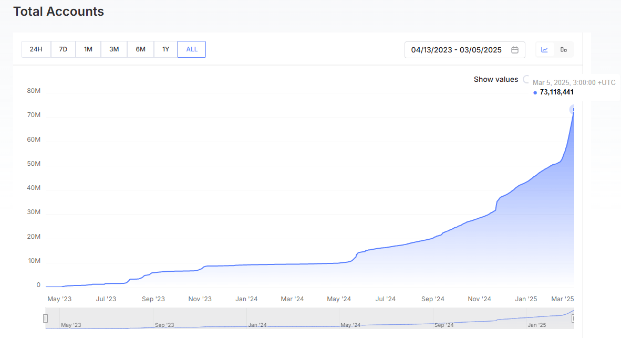Select the 7D time range
Image resolution: width=621 pixels, height=351 pixels.
click(x=63, y=49)
